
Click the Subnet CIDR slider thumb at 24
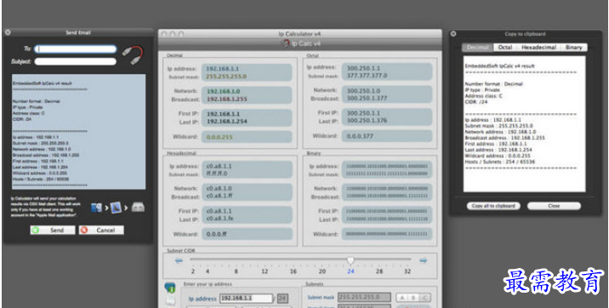point(350,260)
